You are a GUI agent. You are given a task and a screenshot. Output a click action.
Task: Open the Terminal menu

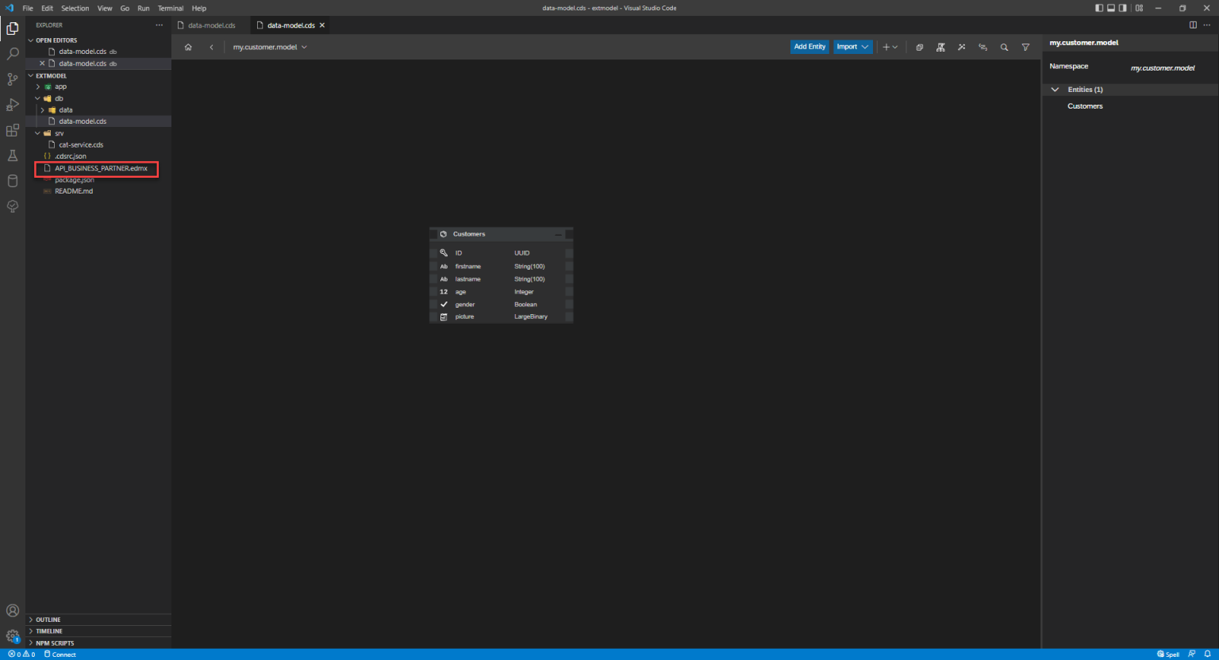pos(170,8)
